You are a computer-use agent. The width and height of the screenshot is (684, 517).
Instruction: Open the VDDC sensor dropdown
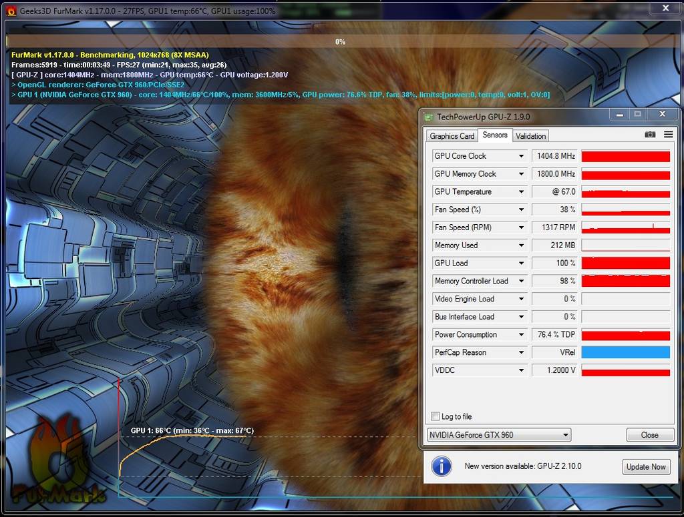click(521, 370)
